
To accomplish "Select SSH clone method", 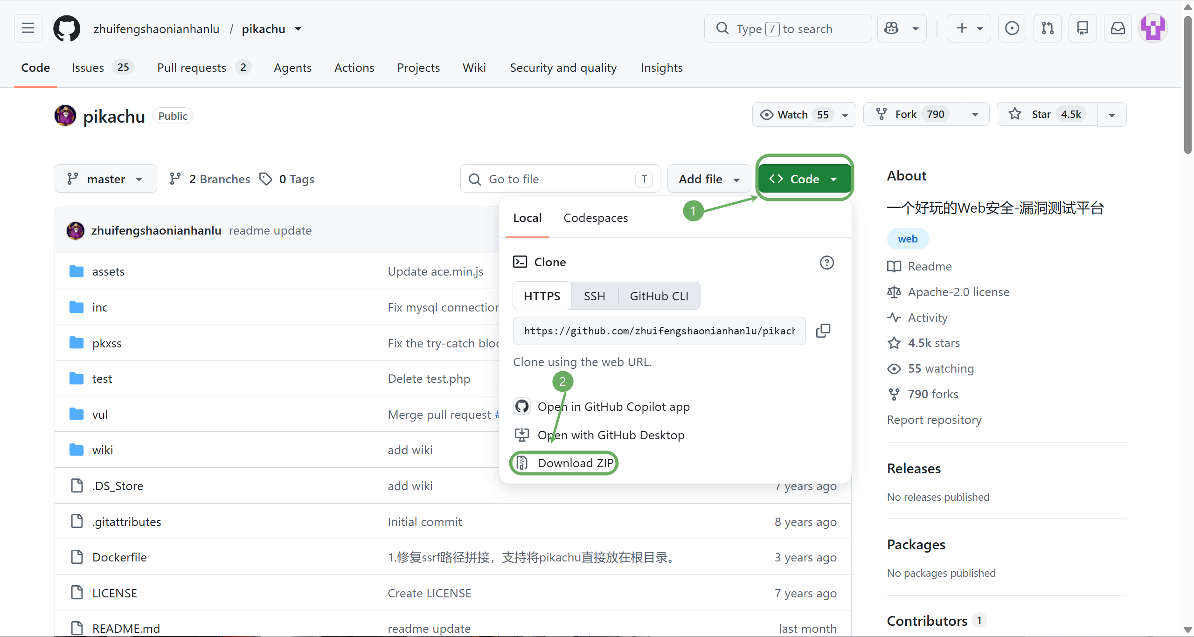I will (x=595, y=296).
